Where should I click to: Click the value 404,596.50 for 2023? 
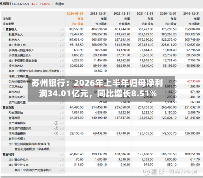[x=99, y=29]
